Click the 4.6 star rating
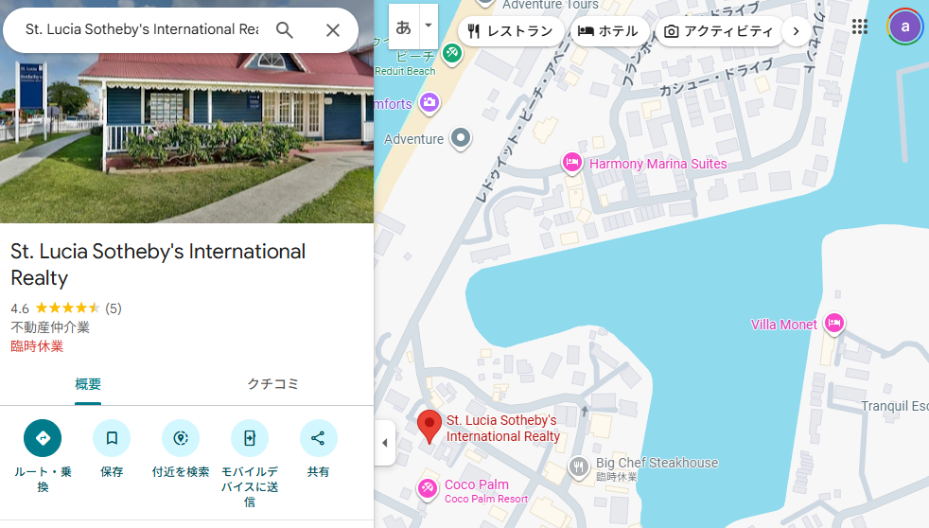 tap(56, 308)
